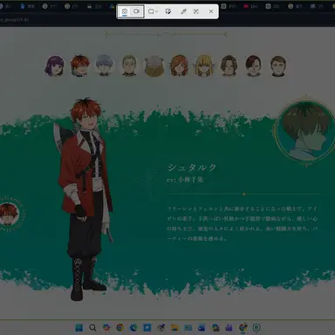Open the purple Teams icon in taskbar
The image size is (335, 335).
click(x=229, y=328)
